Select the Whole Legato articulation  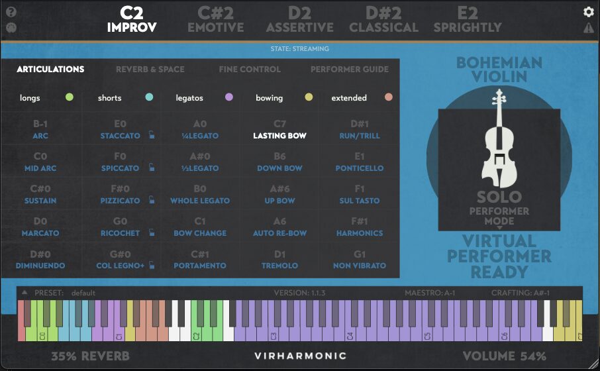[200, 200]
